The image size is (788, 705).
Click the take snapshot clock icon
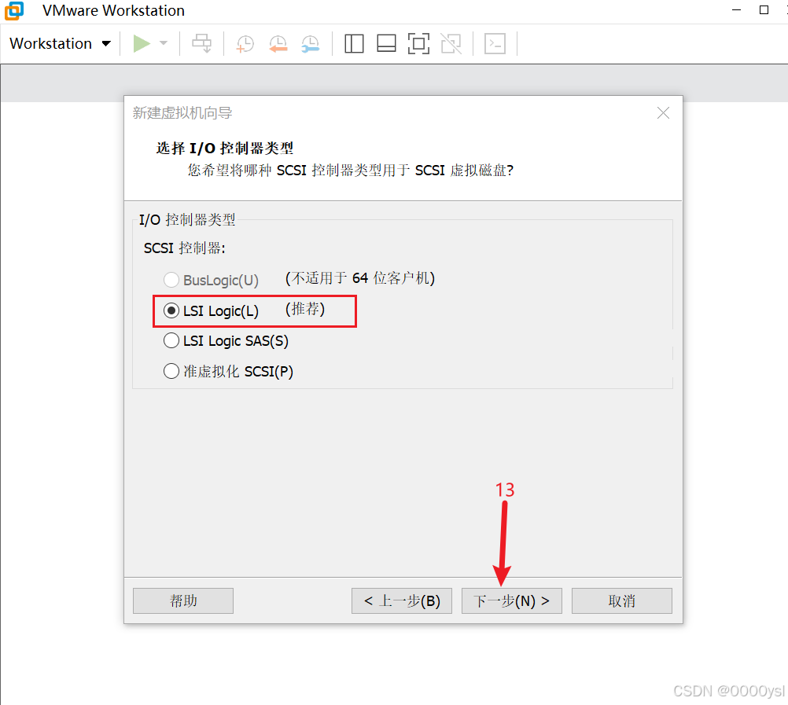pyautogui.click(x=245, y=44)
